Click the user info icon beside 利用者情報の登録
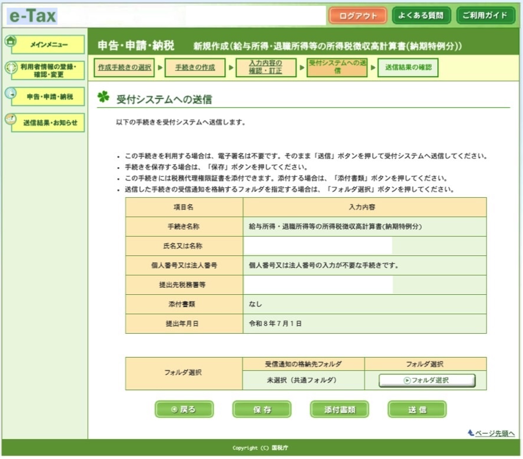 coord(11,68)
